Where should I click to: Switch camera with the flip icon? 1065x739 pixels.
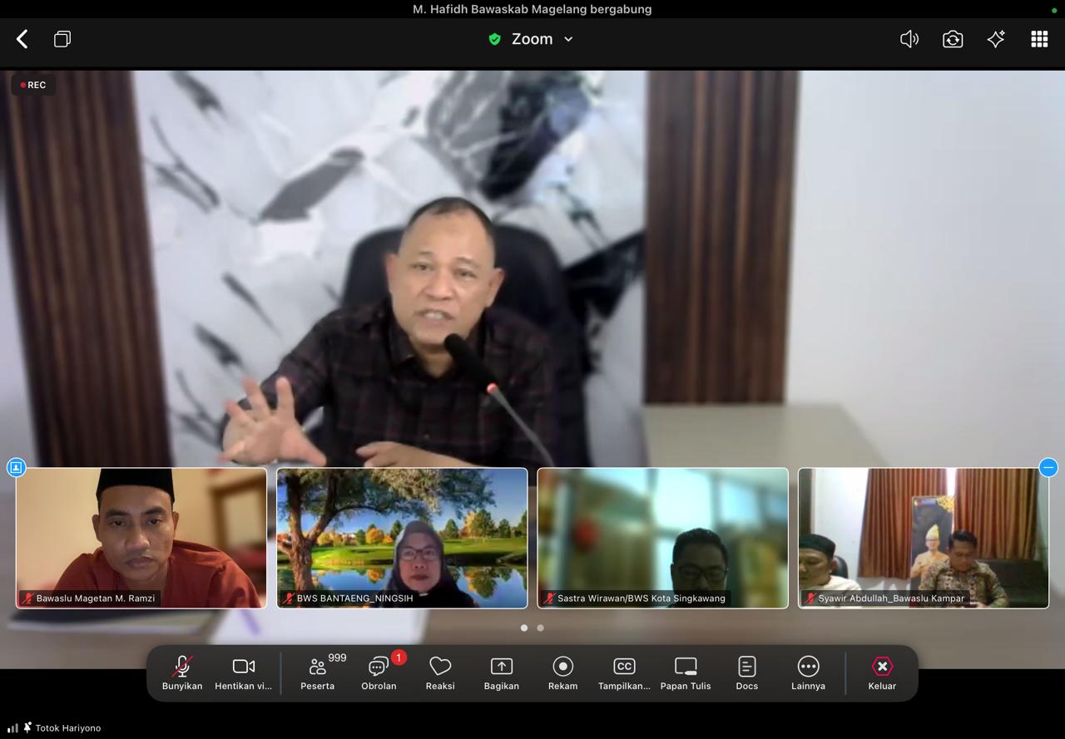tap(953, 39)
